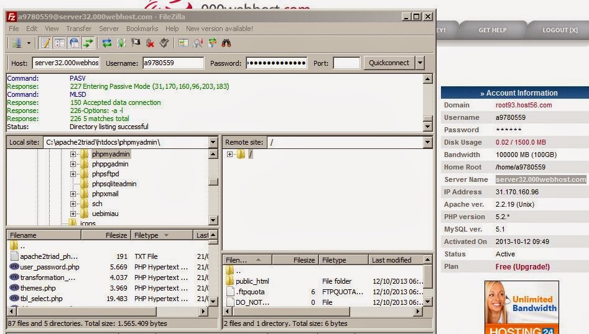Click the Free (Upgrade!) plan link
Screen dimensions: 589x334
coord(522,266)
